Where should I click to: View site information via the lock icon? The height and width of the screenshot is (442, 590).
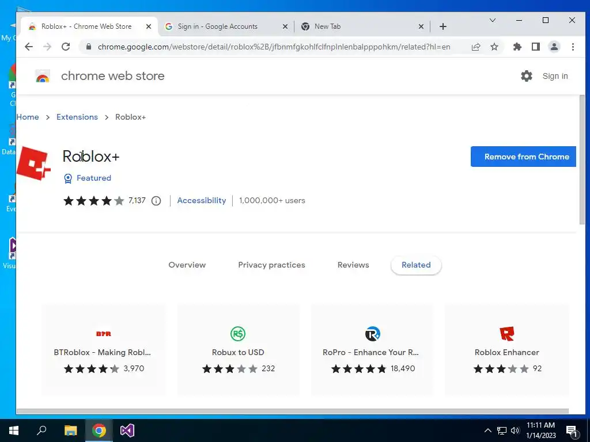(x=88, y=47)
